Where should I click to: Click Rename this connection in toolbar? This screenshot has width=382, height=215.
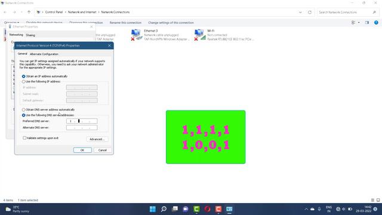point(125,23)
